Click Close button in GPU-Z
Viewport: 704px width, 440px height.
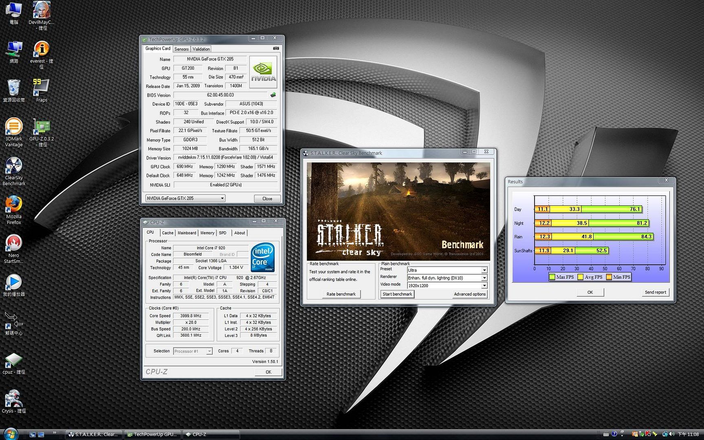[267, 198]
